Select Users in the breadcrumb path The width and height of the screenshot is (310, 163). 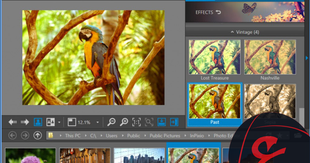click(x=111, y=136)
